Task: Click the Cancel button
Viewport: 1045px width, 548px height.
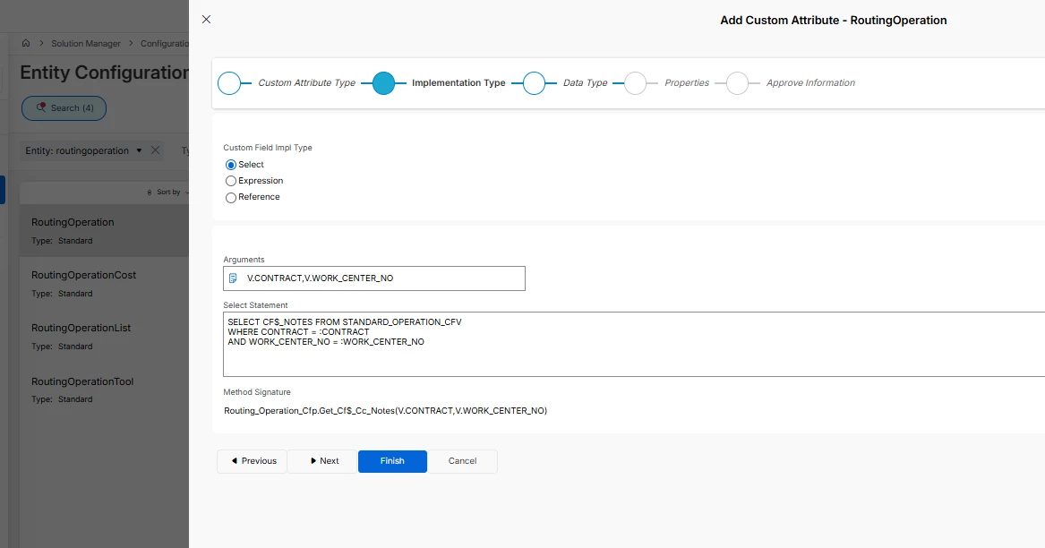Action: pyautogui.click(x=463, y=461)
